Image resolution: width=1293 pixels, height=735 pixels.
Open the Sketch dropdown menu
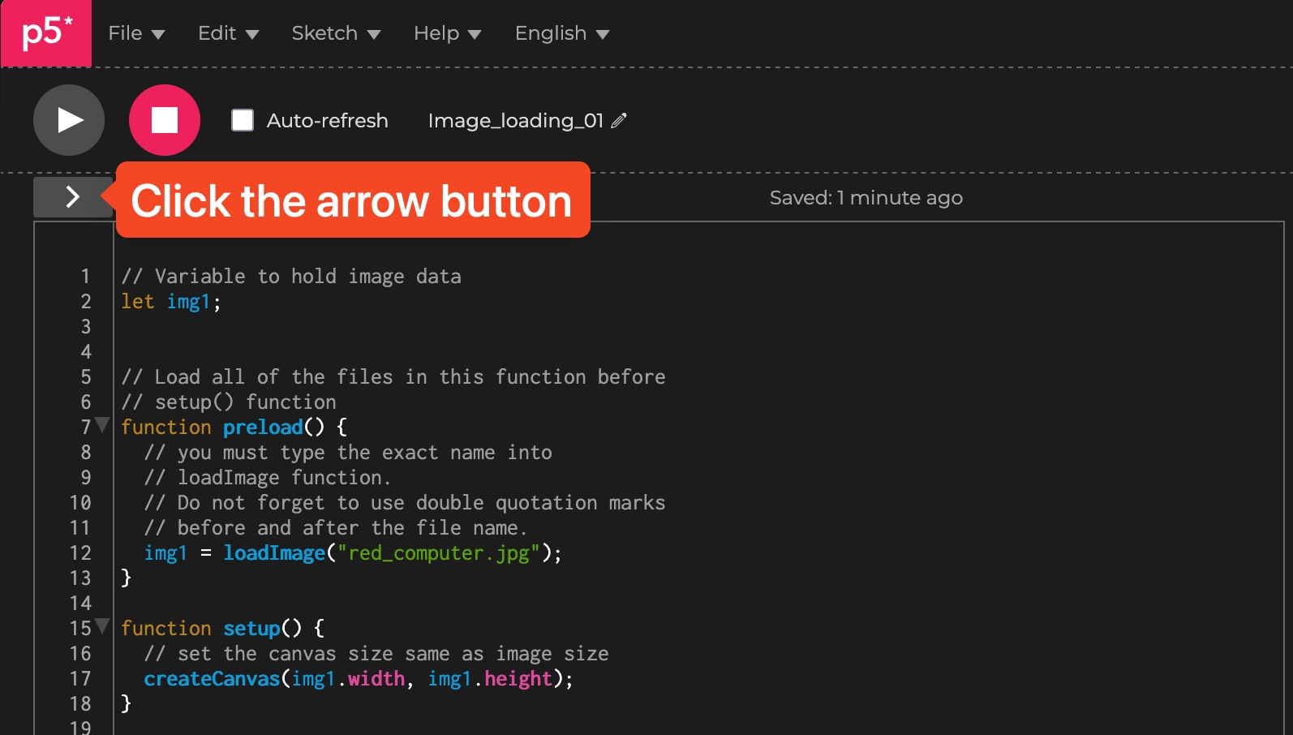tap(336, 33)
